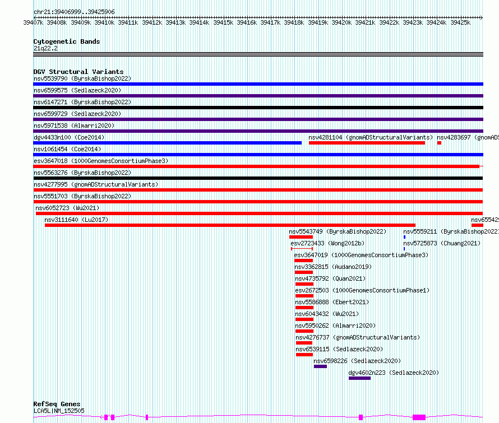Click the chr21:39406999..39425906 coordinates label
Image resolution: width=499 pixels, height=423 pixels.
point(74,12)
